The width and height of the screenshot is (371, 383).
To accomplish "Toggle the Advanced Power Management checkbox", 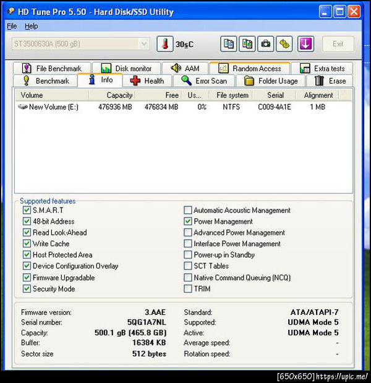I will click(188, 232).
